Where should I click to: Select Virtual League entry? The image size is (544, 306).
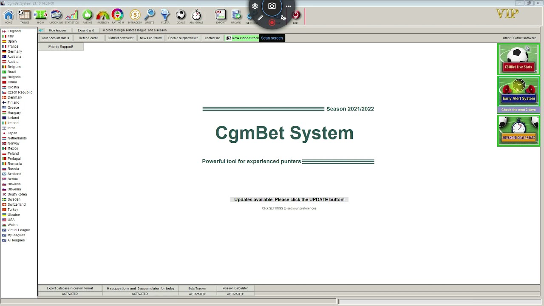pyautogui.click(x=18, y=230)
